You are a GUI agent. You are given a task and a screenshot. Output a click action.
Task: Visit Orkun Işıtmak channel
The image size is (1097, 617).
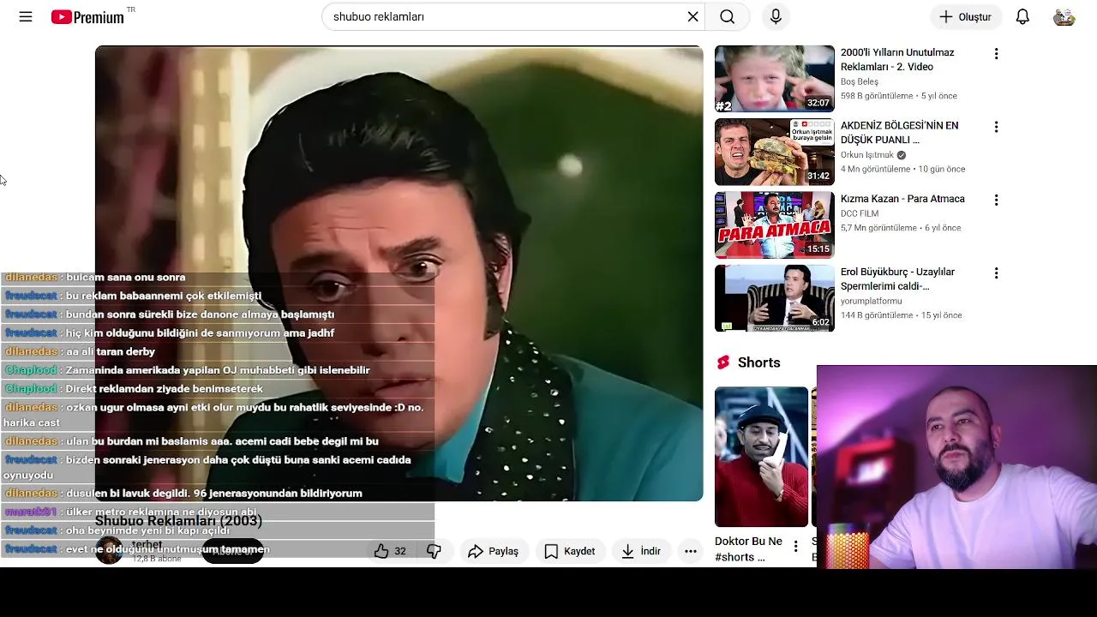(x=867, y=155)
